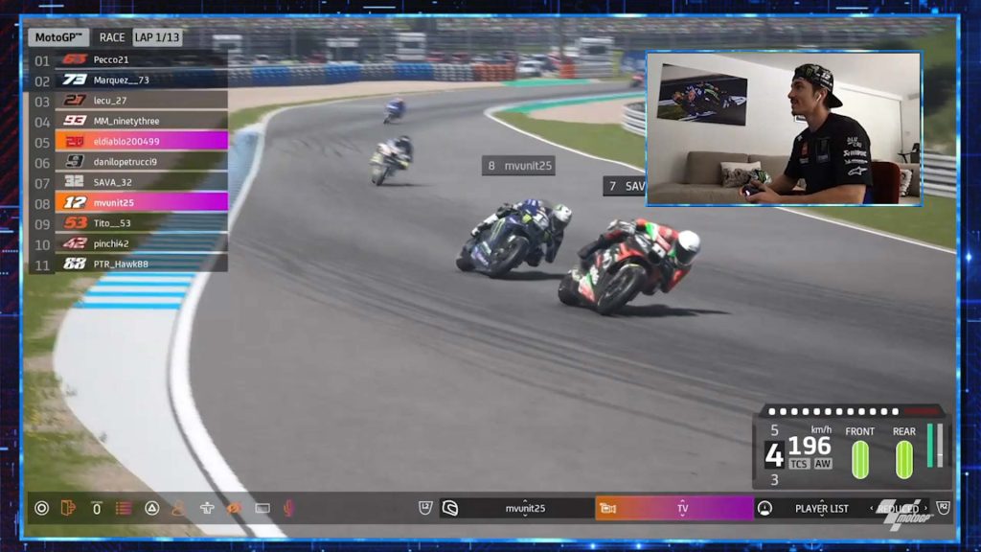The image size is (981, 552).
Task: Select leaderboard row SAVA_32
Action: pos(142,182)
